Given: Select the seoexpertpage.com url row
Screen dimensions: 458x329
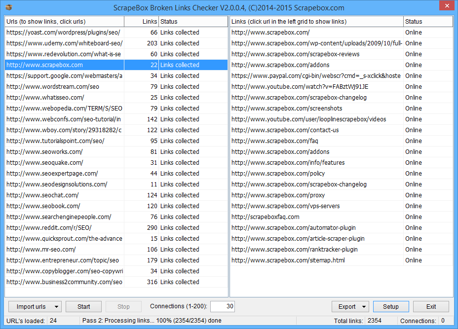Looking at the screenshot, I should pos(116,174).
